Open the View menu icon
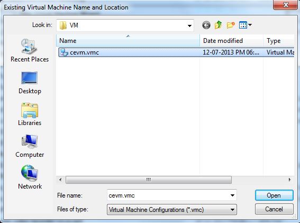 (243, 25)
